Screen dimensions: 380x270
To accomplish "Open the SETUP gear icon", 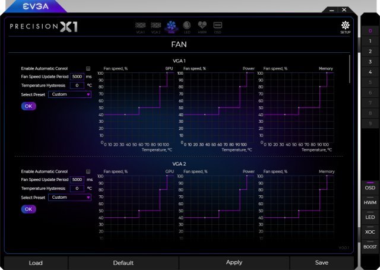I will click(346, 27).
